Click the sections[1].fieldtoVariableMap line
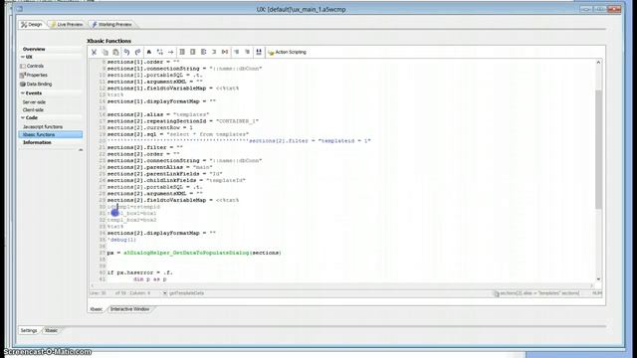 tap(172, 89)
